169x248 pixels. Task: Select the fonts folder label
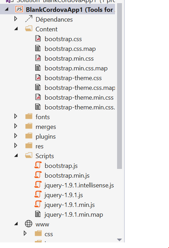(x=43, y=117)
